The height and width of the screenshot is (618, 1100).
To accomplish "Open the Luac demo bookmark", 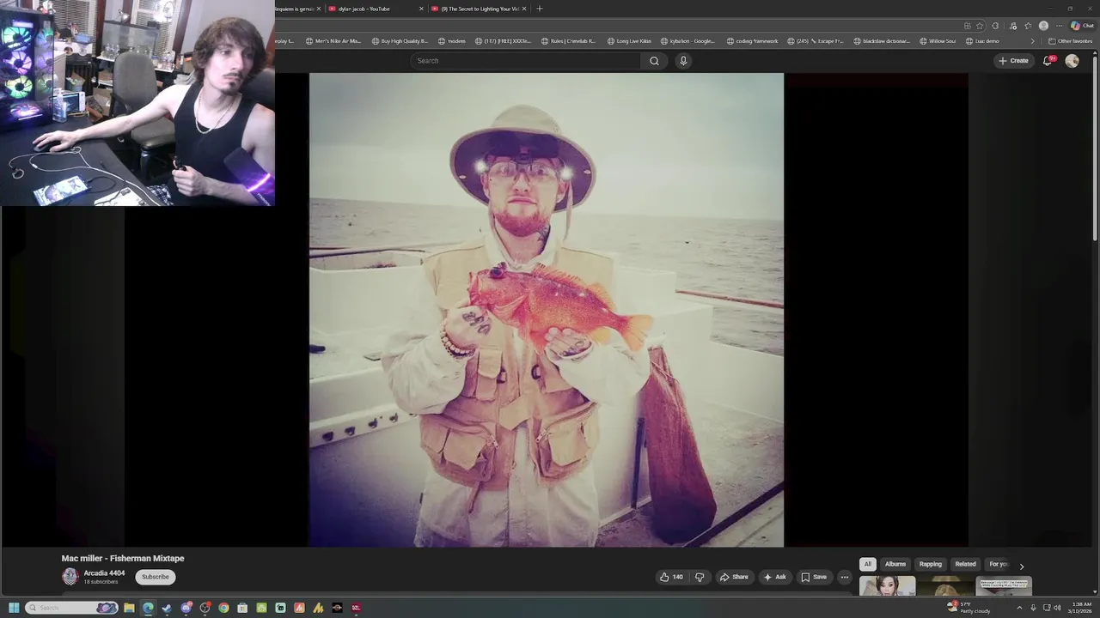I will (x=982, y=41).
